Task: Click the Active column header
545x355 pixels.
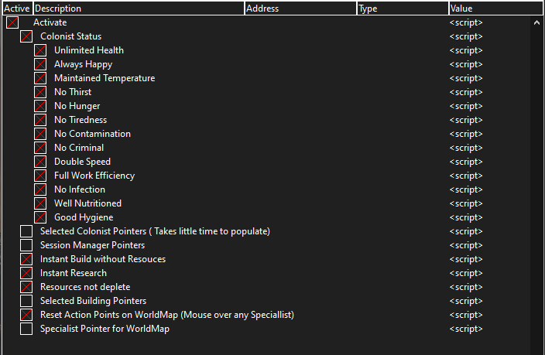Action: click(16, 9)
